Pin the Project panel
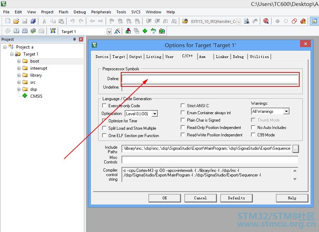 click(74, 39)
